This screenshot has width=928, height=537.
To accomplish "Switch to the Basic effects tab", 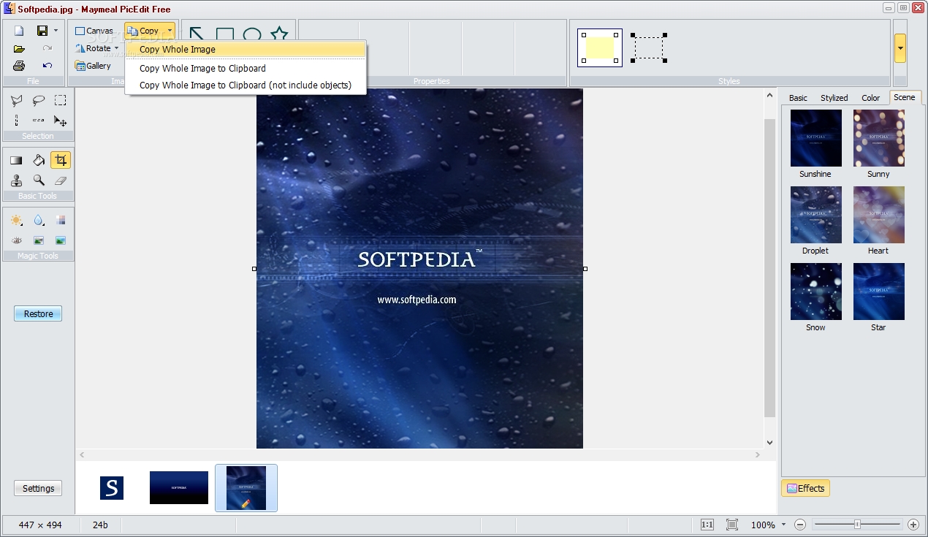I will click(x=798, y=98).
